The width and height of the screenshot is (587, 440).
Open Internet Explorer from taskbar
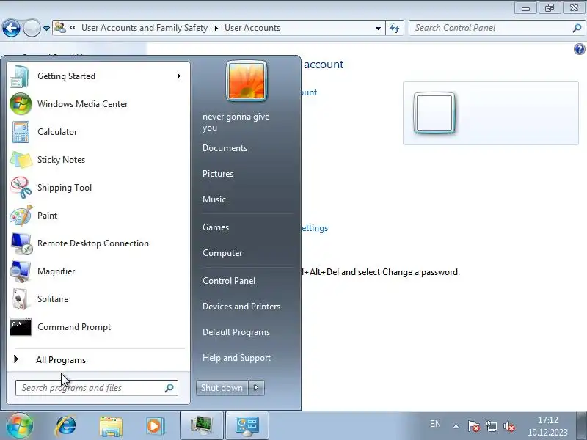pos(65,426)
